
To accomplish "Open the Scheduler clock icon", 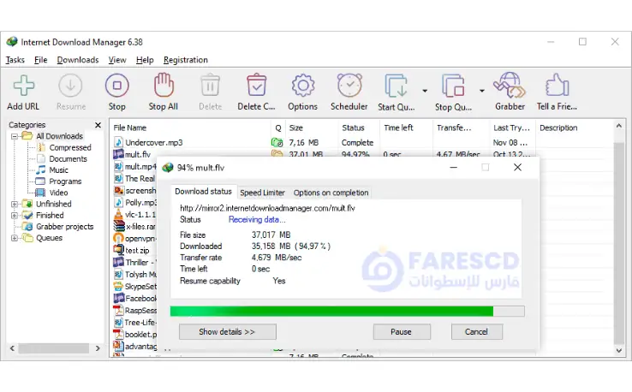I will pos(349,88).
